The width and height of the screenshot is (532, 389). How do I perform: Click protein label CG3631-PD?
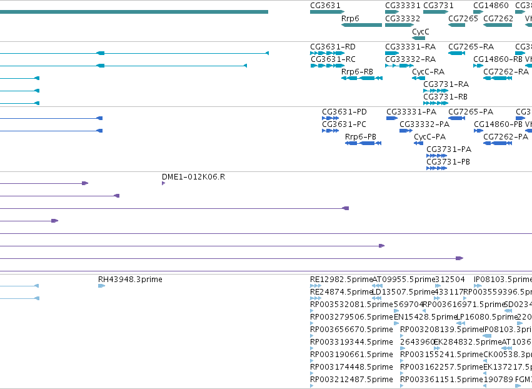pyautogui.click(x=344, y=112)
